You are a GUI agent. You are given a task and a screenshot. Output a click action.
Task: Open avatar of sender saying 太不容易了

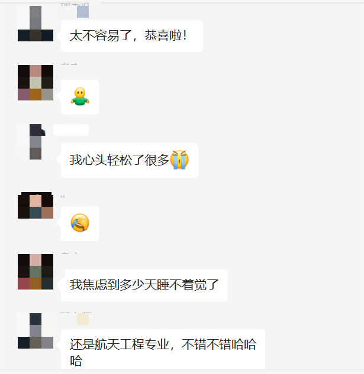(36, 24)
